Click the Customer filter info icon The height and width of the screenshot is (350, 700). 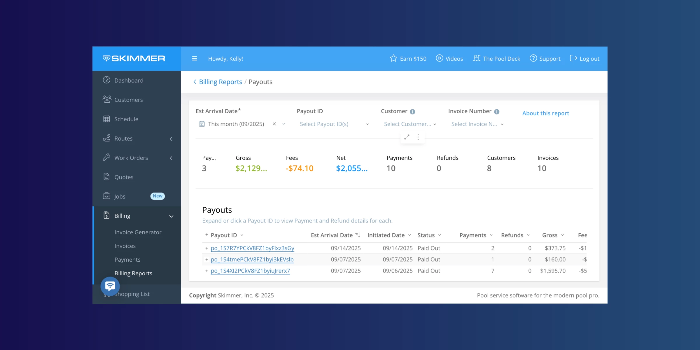click(x=412, y=112)
